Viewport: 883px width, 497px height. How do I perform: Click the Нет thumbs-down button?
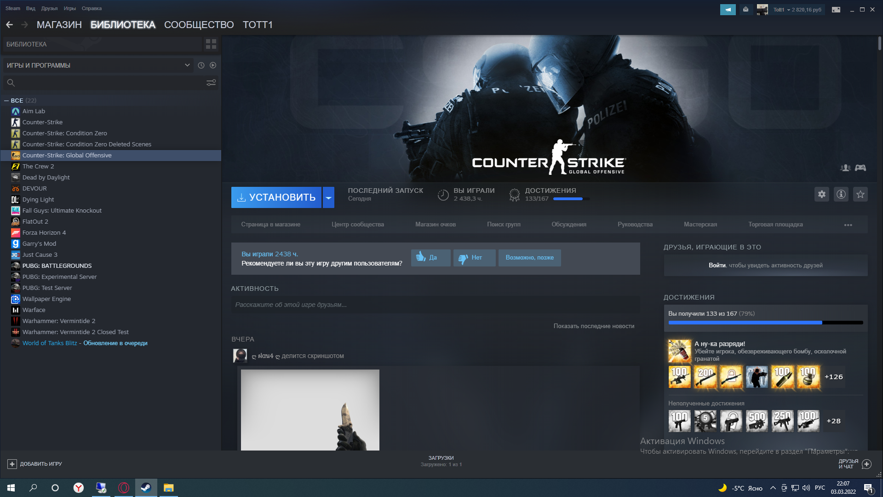475,258
